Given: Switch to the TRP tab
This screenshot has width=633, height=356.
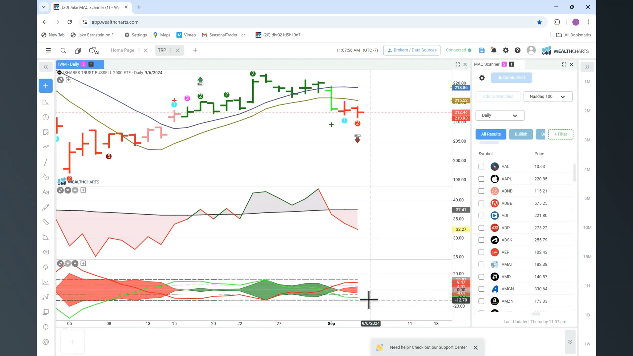Looking at the screenshot, I should point(162,50).
